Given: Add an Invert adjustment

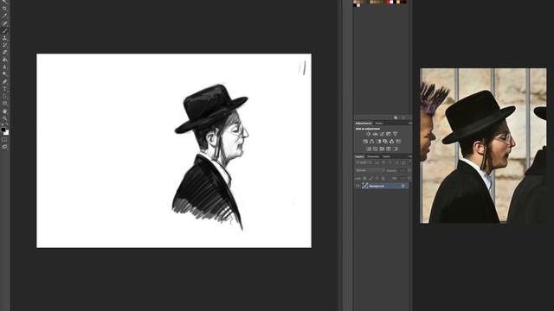Looking at the screenshot, I should click(x=369, y=149).
